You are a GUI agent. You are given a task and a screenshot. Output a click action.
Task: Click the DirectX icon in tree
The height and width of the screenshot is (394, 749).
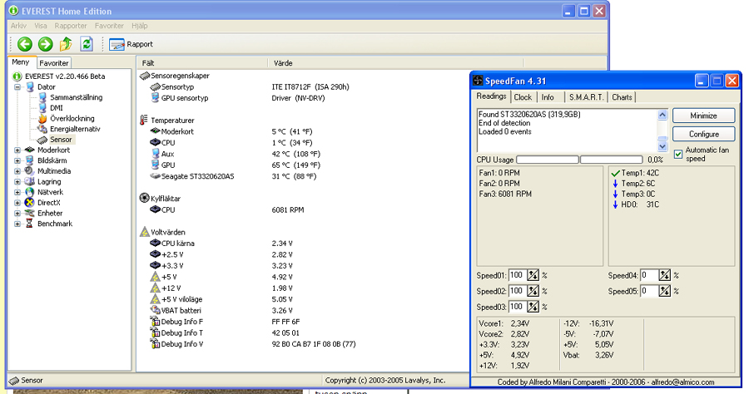pos(30,203)
